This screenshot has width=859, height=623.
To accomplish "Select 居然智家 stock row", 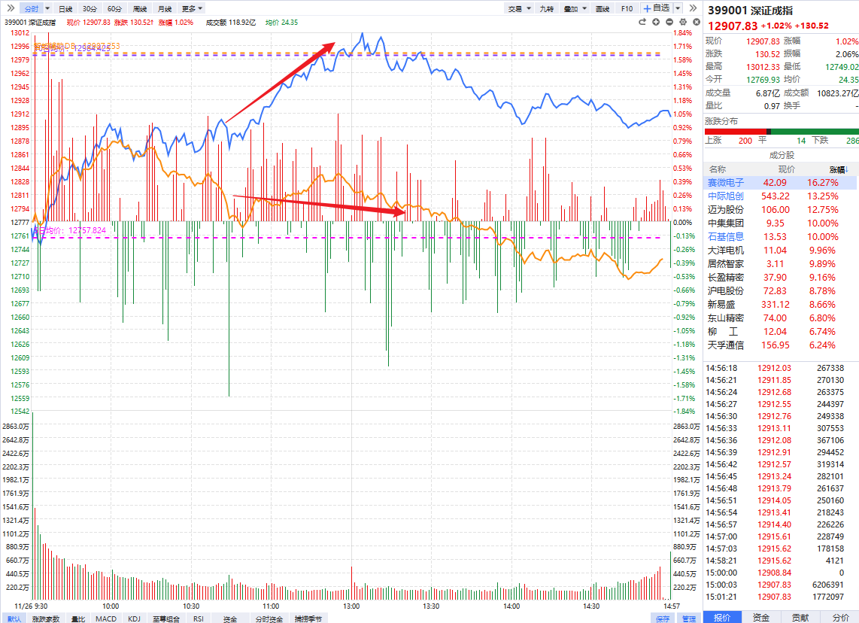I will point(781,263).
